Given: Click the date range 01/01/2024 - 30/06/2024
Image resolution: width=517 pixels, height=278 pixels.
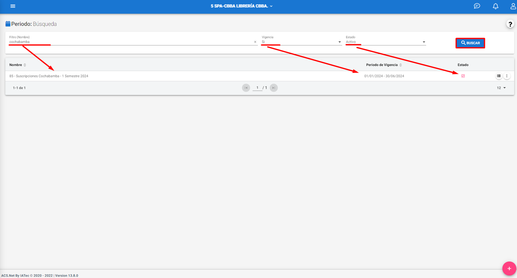Looking at the screenshot, I should click(384, 76).
